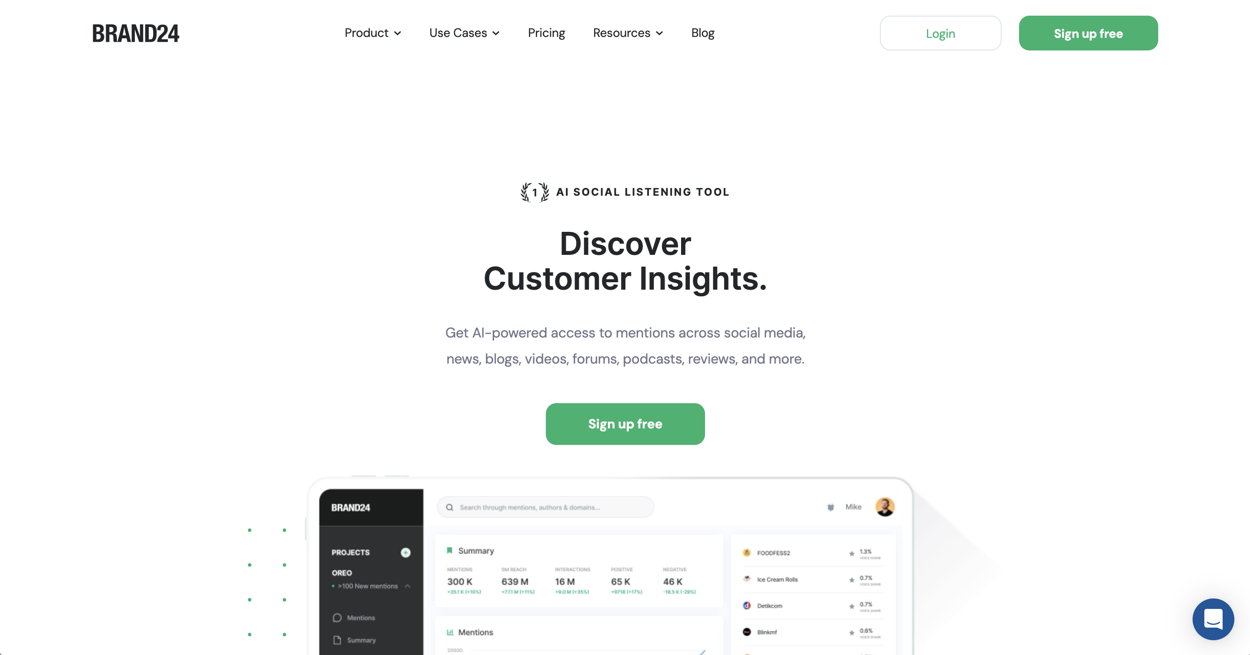Expand the Resources dropdown menu
The width and height of the screenshot is (1250, 655).
[x=628, y=33]
